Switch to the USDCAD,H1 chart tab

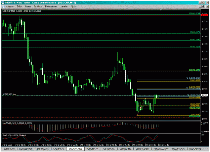click(195, 149)
